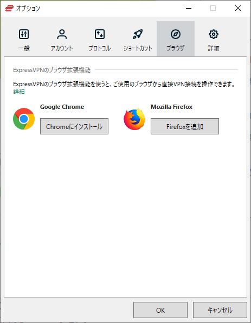251x323 pixels.
Task: Click the Firefoxを追加 button
Action: pyautogui.click(x=185, y=126)
